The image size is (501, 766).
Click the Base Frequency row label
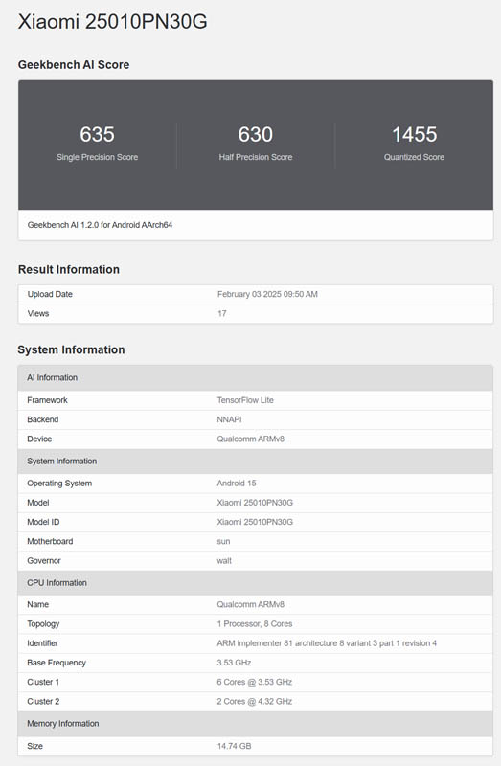[57, 663]
